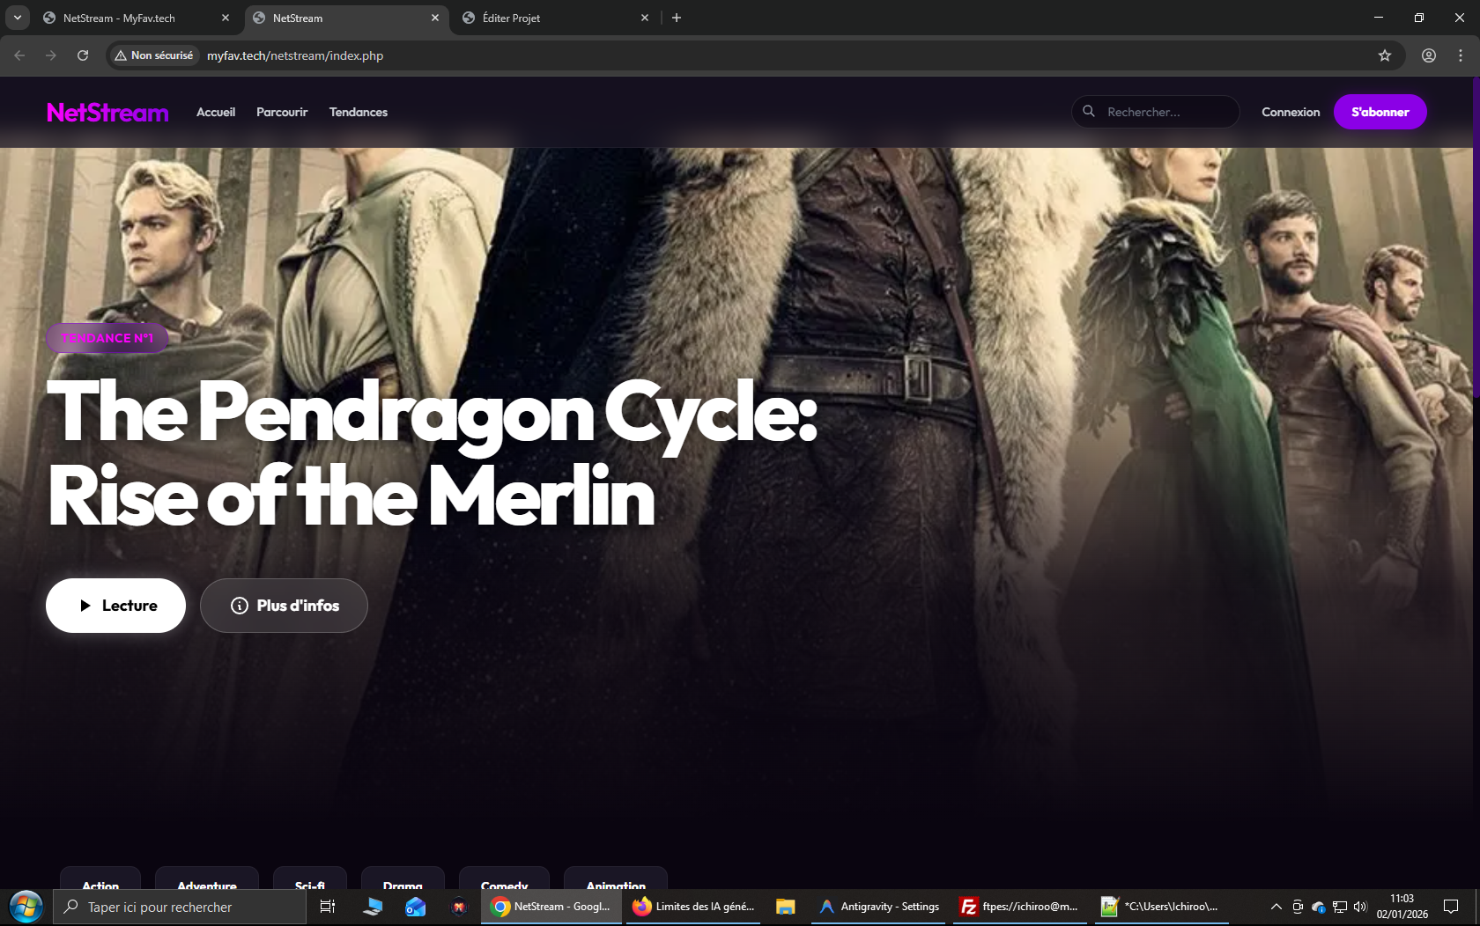
Task: Click the Windows Start button
Action: [x=26, y=907]
